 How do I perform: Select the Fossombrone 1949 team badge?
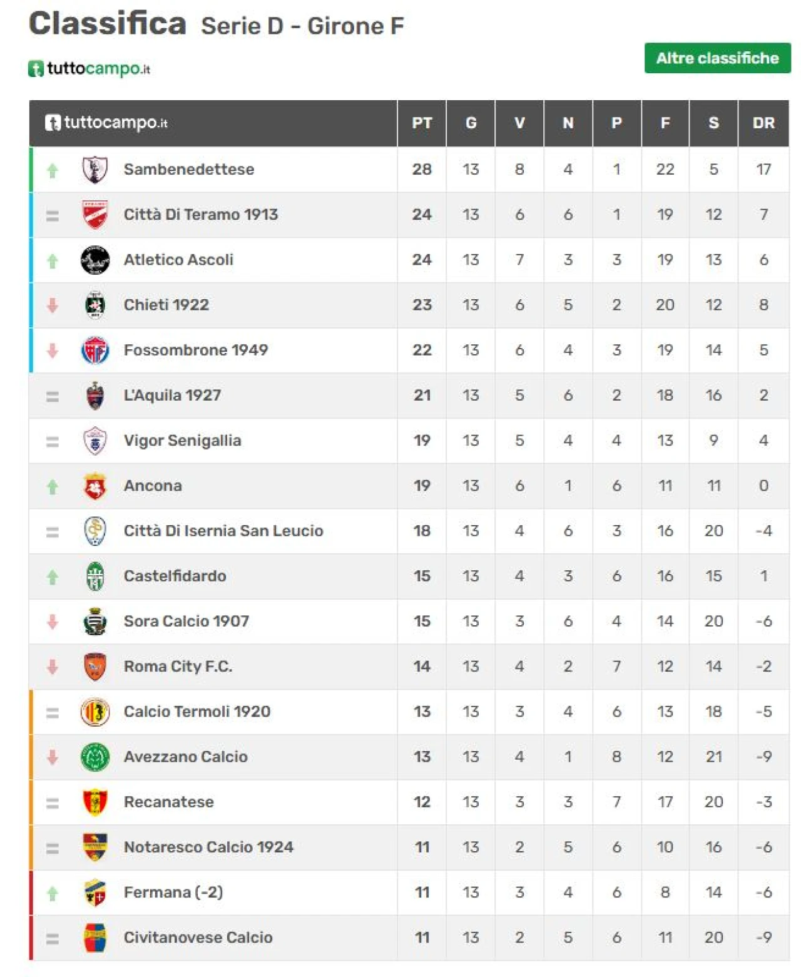(x=95, y=350)
